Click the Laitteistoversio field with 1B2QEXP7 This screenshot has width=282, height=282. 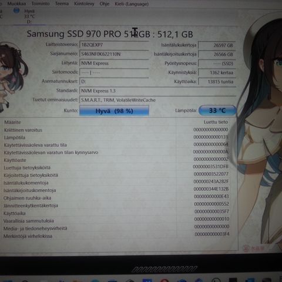click(x=114, y=45)
